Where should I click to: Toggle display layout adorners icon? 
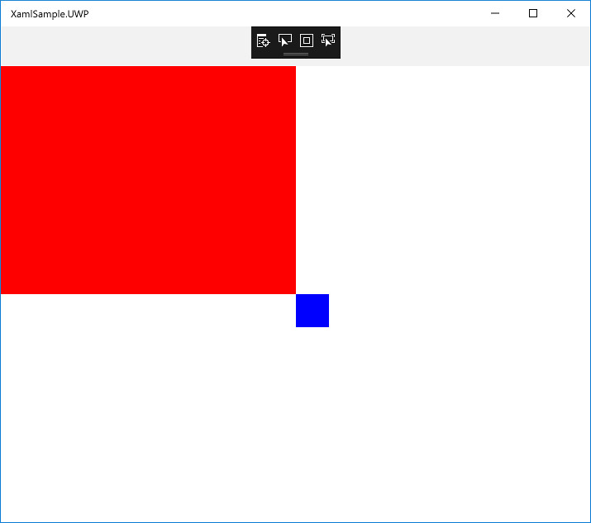click(307, 40)
